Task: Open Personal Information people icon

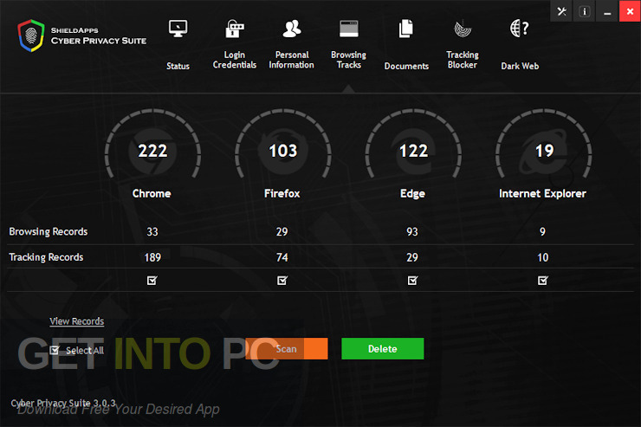Action: 292,29
